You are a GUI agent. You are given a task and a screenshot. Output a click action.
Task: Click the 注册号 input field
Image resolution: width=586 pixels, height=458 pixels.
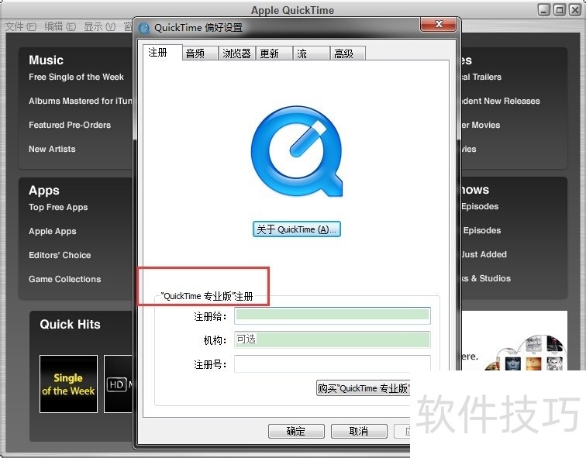pos(333,363)
